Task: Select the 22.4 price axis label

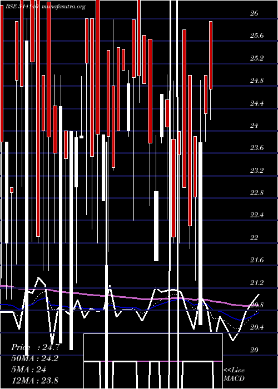Action: [257, 215]
